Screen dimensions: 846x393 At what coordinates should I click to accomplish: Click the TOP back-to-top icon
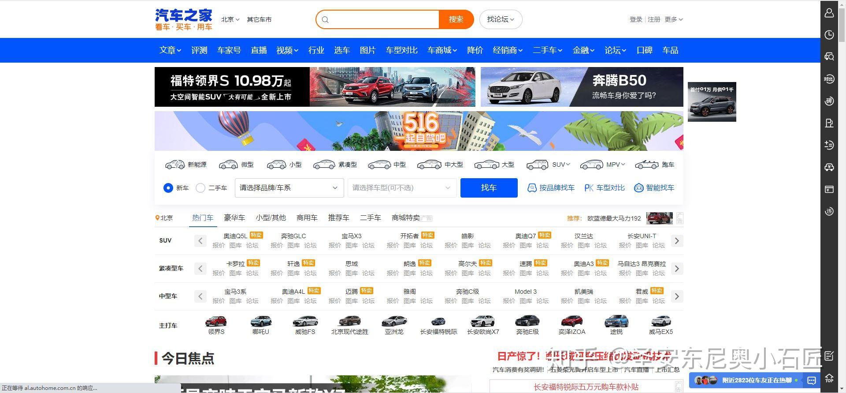[829, 378]
